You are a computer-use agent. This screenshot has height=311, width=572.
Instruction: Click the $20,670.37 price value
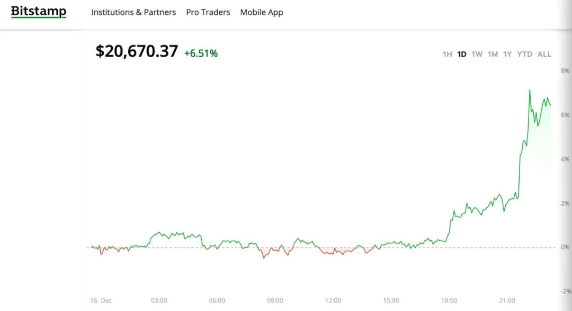pyautogui.click(x=137, y=51)
